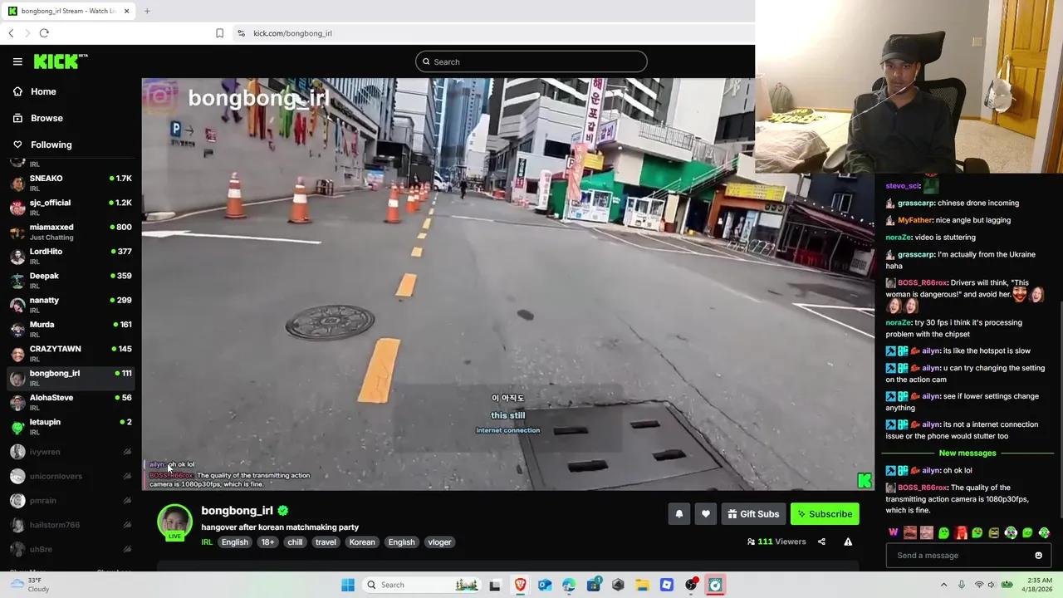Click the IRL category link
Viewport: 1063px width, 598px height.
[x=207, y=542]
